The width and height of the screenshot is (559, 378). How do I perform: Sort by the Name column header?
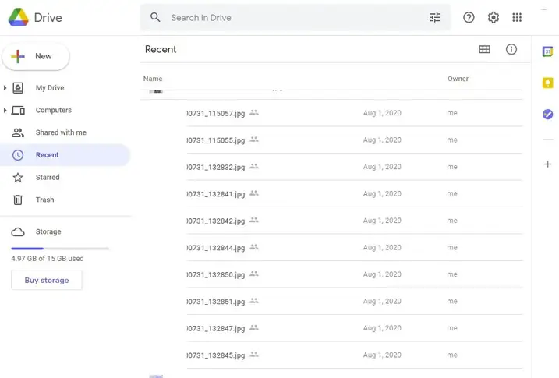pyautogui.click(x=153, y=79)
